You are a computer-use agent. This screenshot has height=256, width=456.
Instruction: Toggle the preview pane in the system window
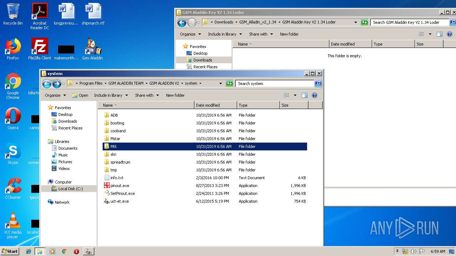click(305, 95)
